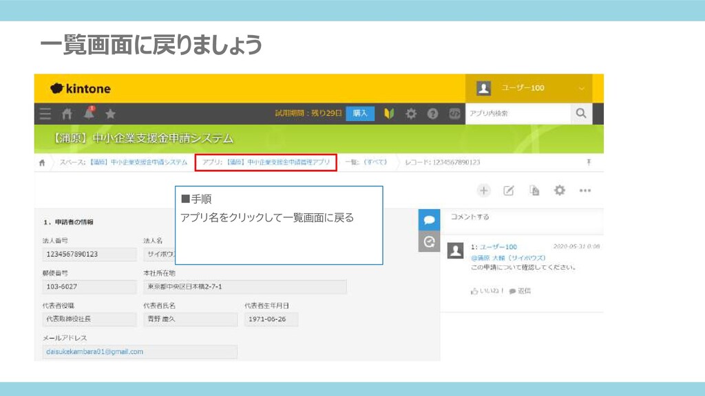
Task: Focus the アプリ内検索 search field
Action: [518, 113]
